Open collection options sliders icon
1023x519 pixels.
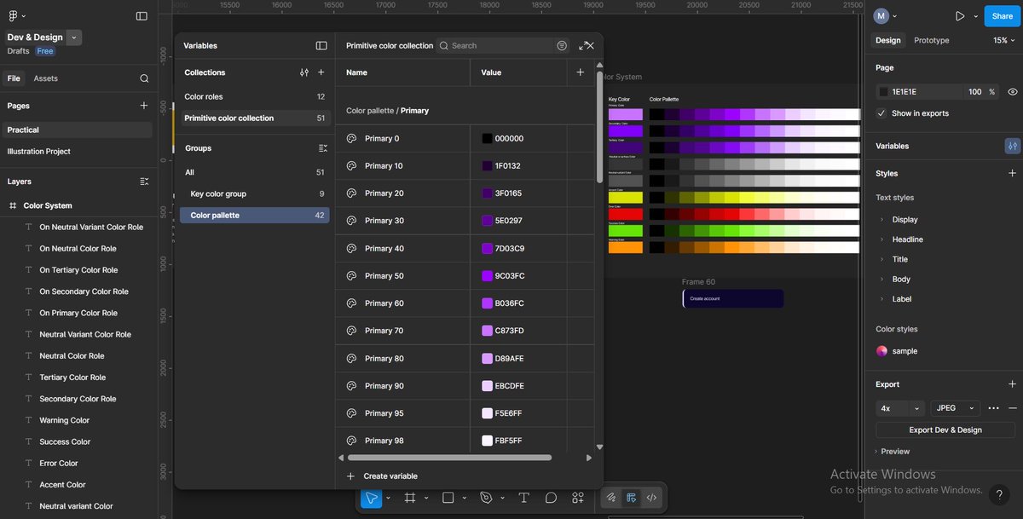[304, 72]
